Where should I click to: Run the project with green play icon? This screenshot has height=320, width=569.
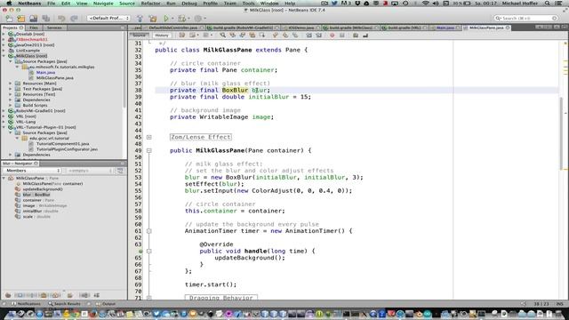166,18
